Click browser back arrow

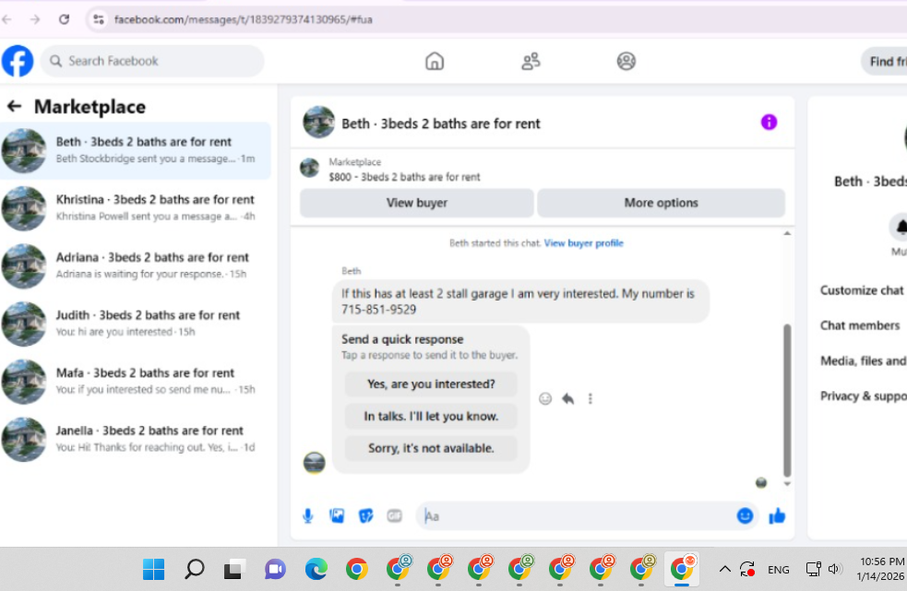[x=7, y=19]
